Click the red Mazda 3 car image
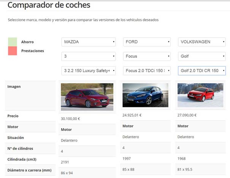This screenshot has height=178, width=230. click(x=87, y=97)
